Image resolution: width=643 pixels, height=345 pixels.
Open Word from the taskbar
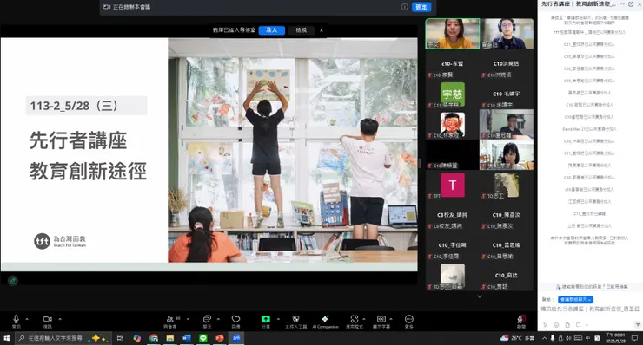(x=187, y=338)
